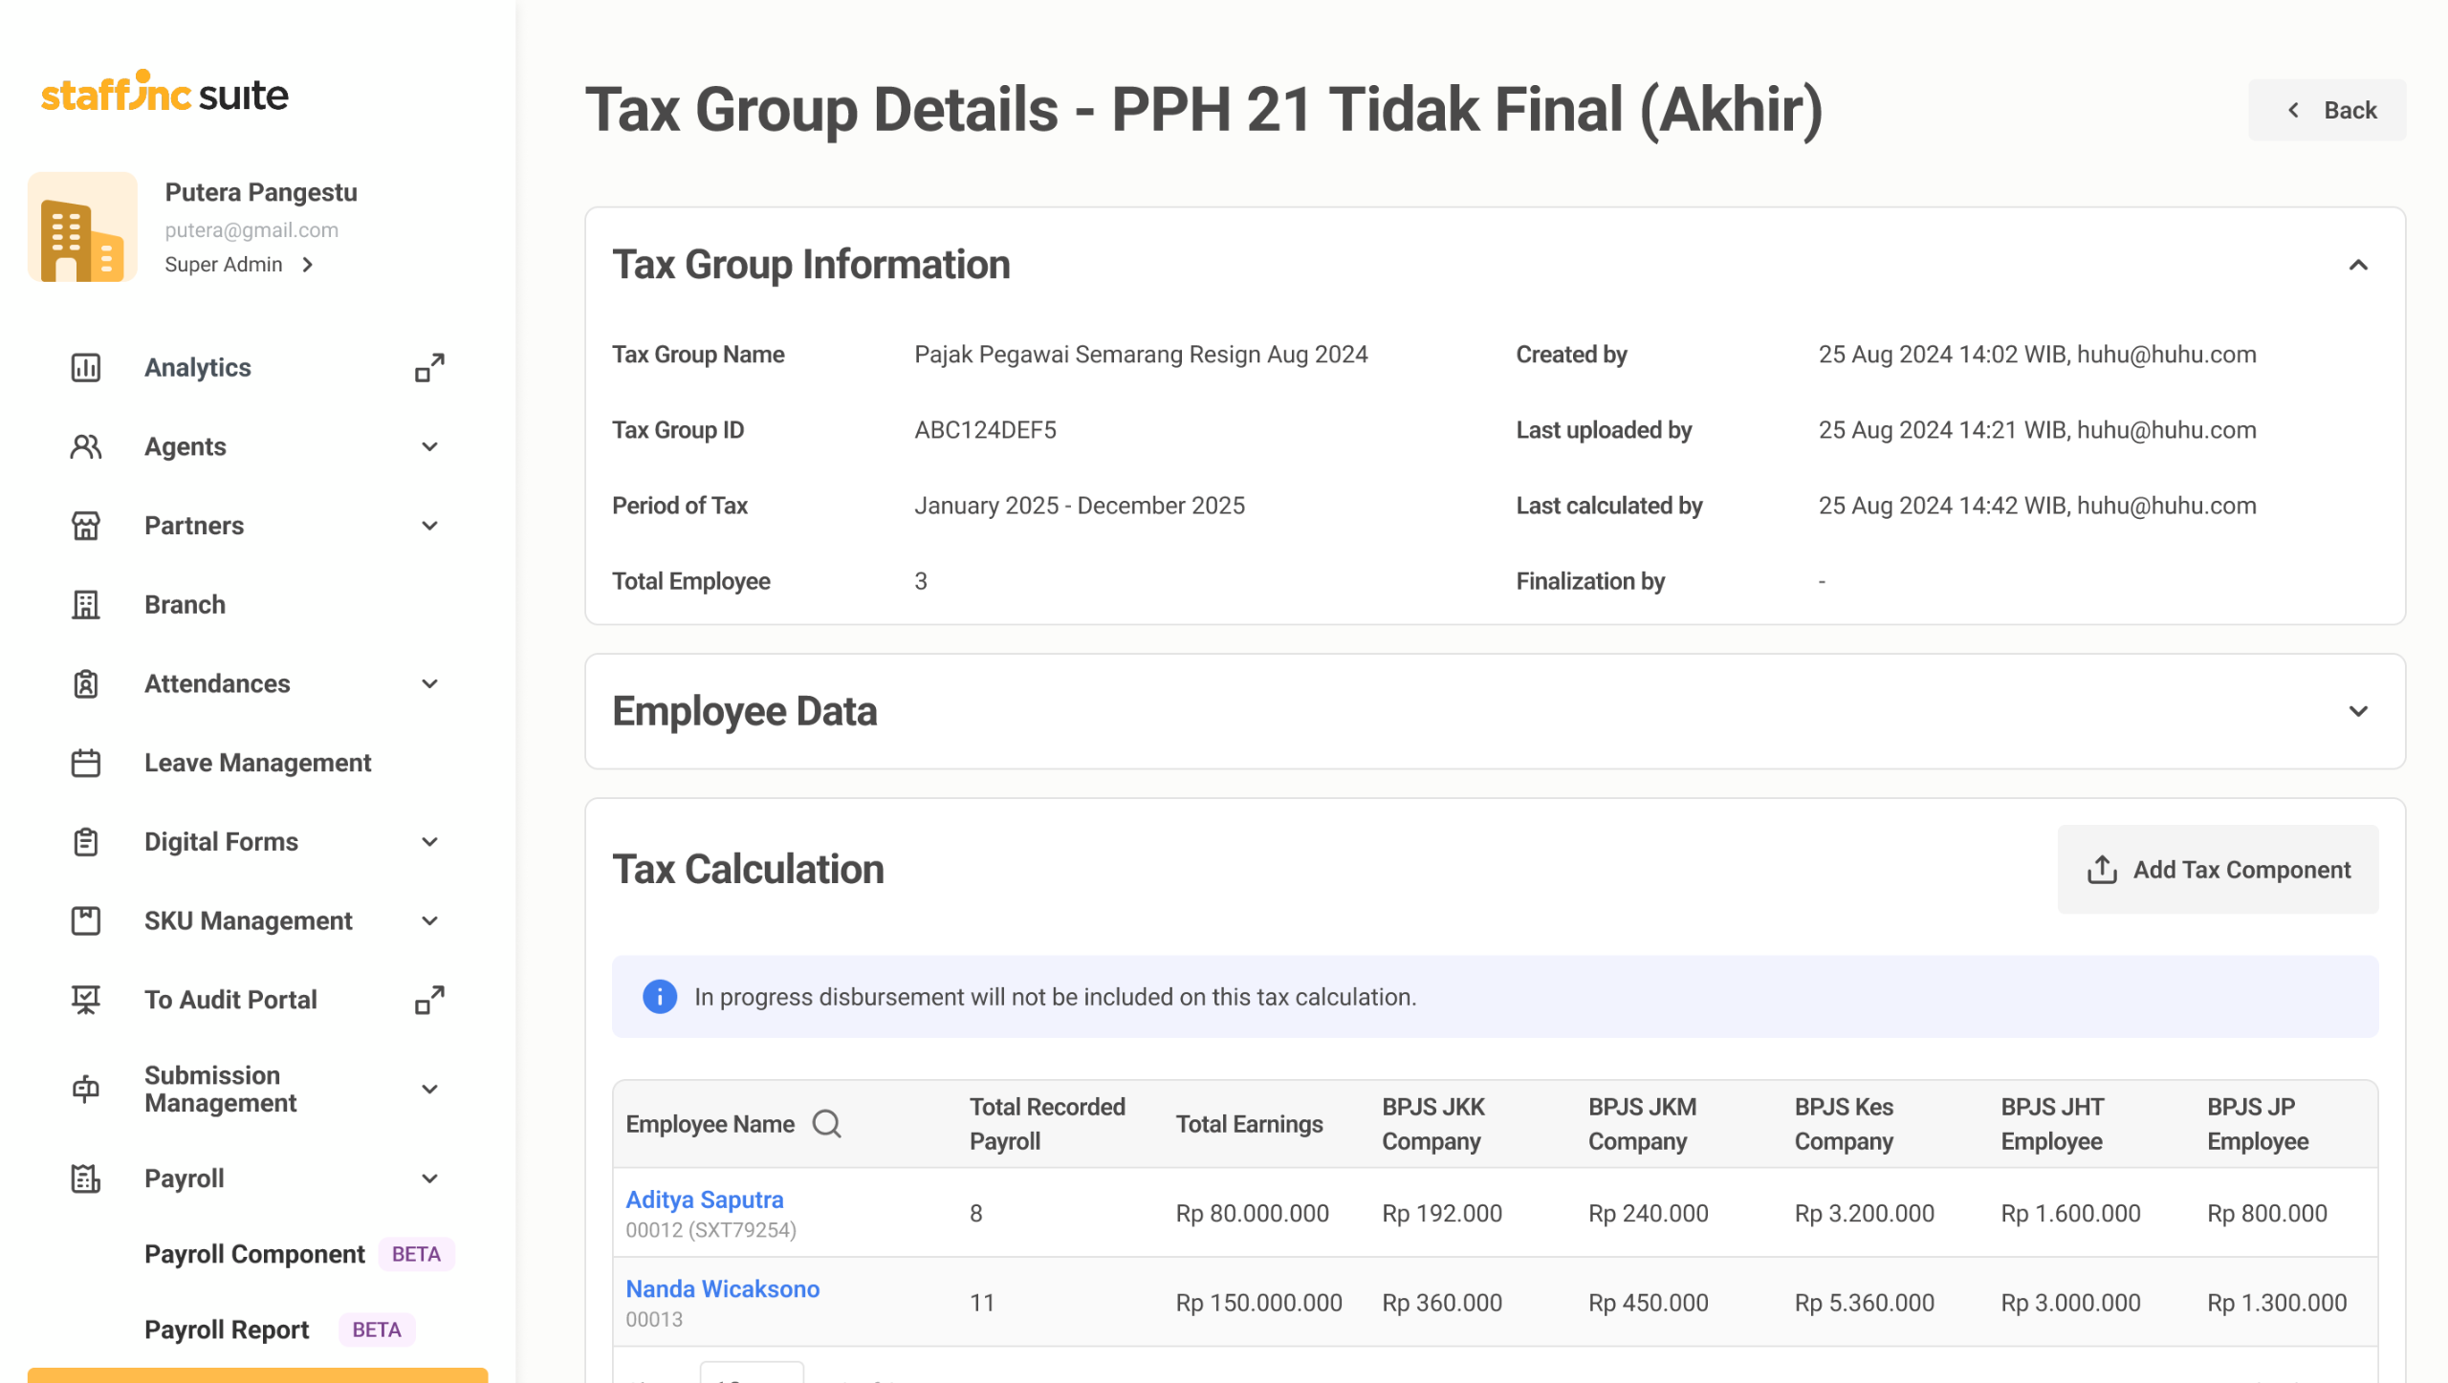
Task: Click the Branch building icon
Action: [86, 605]
